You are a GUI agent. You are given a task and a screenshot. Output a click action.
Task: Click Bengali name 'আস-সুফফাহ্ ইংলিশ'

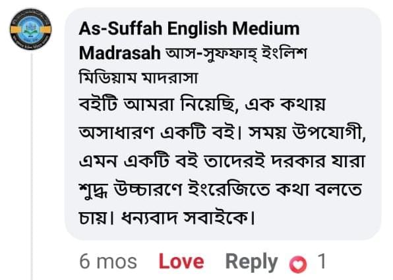coord(236,53)
